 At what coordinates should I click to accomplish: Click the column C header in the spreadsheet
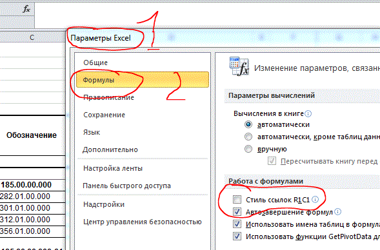click(x=32, y=37)
